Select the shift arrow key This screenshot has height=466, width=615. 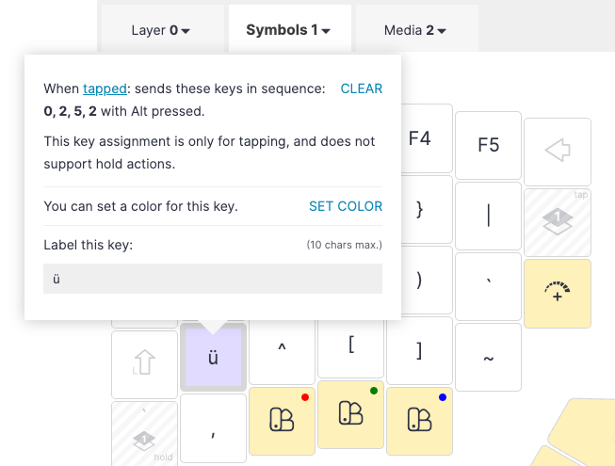(144, 364)
